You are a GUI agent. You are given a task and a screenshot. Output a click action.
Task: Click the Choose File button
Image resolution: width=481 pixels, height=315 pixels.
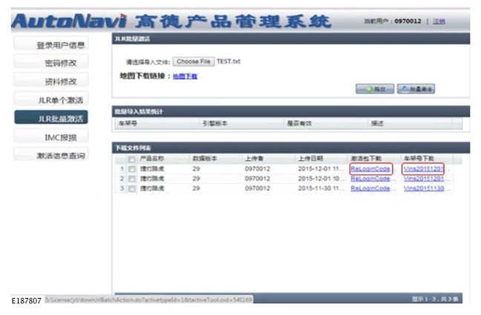point(193,62)
